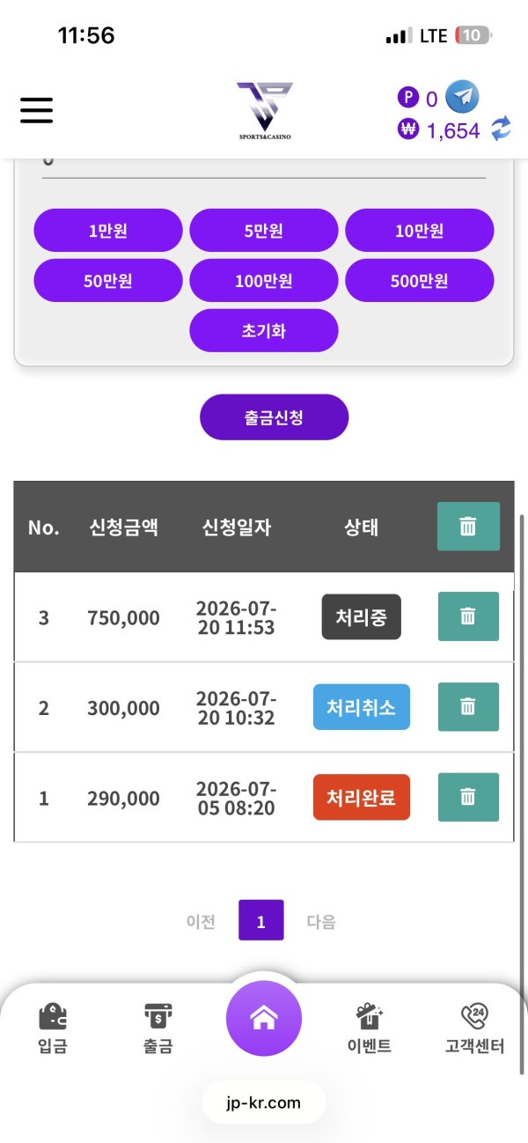Focus the withdrawal amount input field
528x1143 pixels.
pyautogui.click(x=264, y=164)
